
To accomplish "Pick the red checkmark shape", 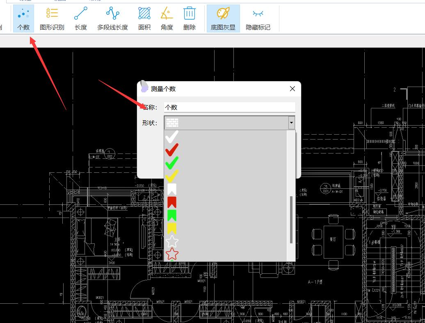I will tap(171, 149).
